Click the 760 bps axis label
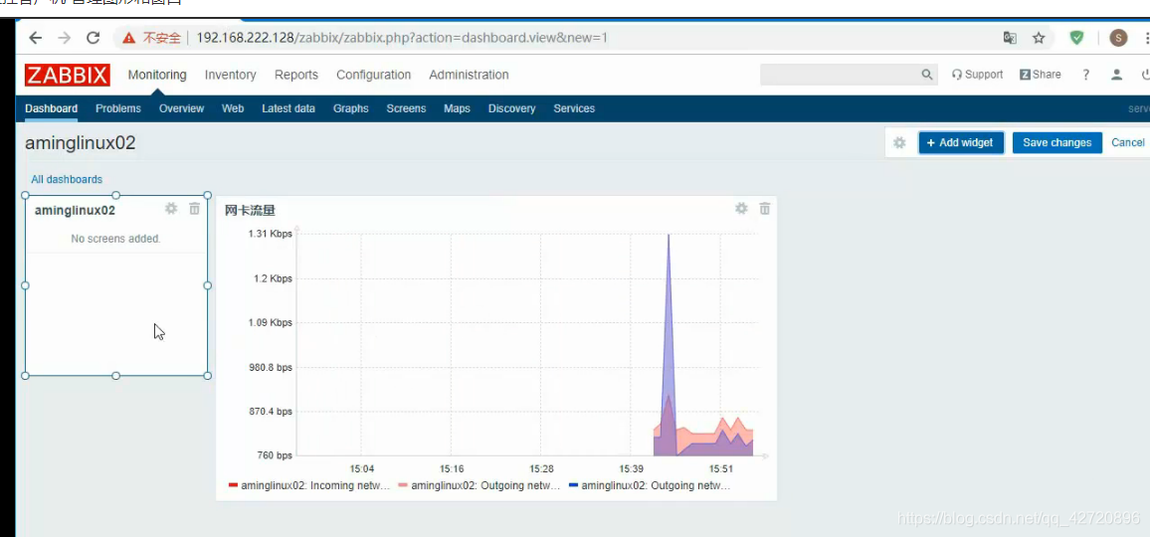Viewport: 1150px width, 537px height. [275, 455]
